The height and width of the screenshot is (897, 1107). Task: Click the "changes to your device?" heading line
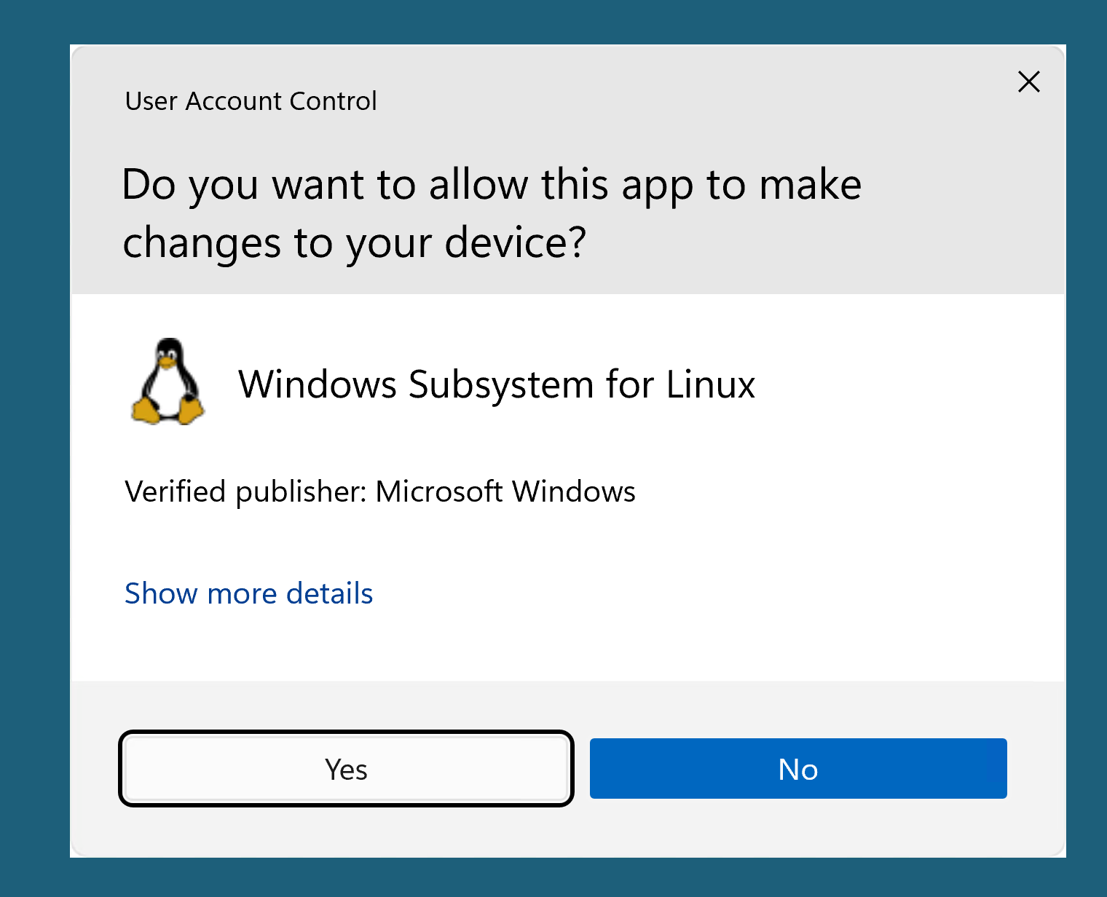tap(354, 242)
